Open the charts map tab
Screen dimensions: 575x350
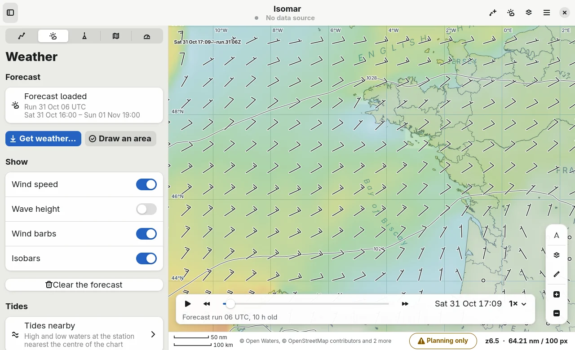click(116, 36)
